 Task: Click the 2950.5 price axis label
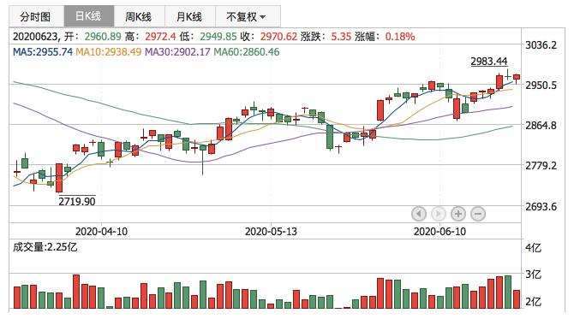click(x=541, y=86)
